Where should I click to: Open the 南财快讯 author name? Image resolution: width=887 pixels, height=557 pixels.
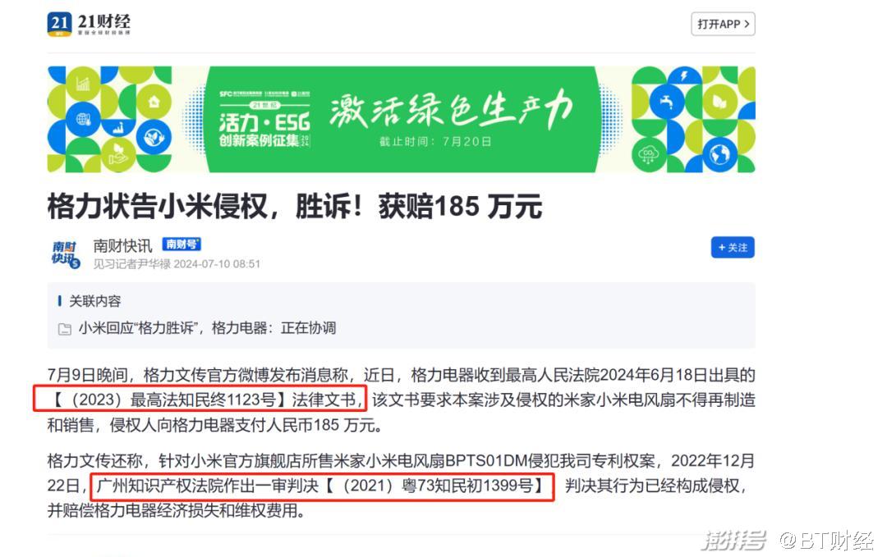[x=122, y=246]
